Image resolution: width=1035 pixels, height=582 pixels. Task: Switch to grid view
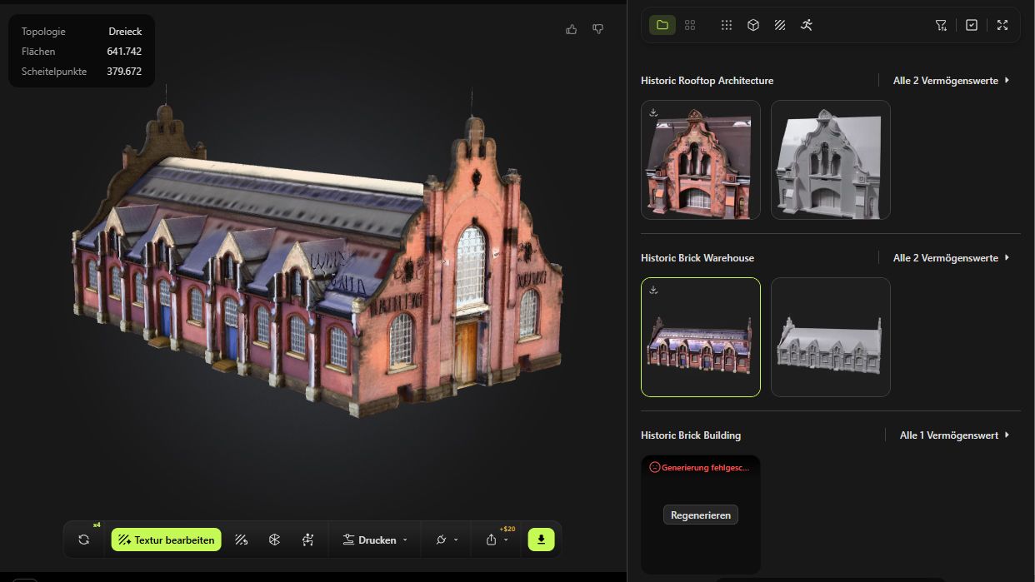click(x=690, y=25)
